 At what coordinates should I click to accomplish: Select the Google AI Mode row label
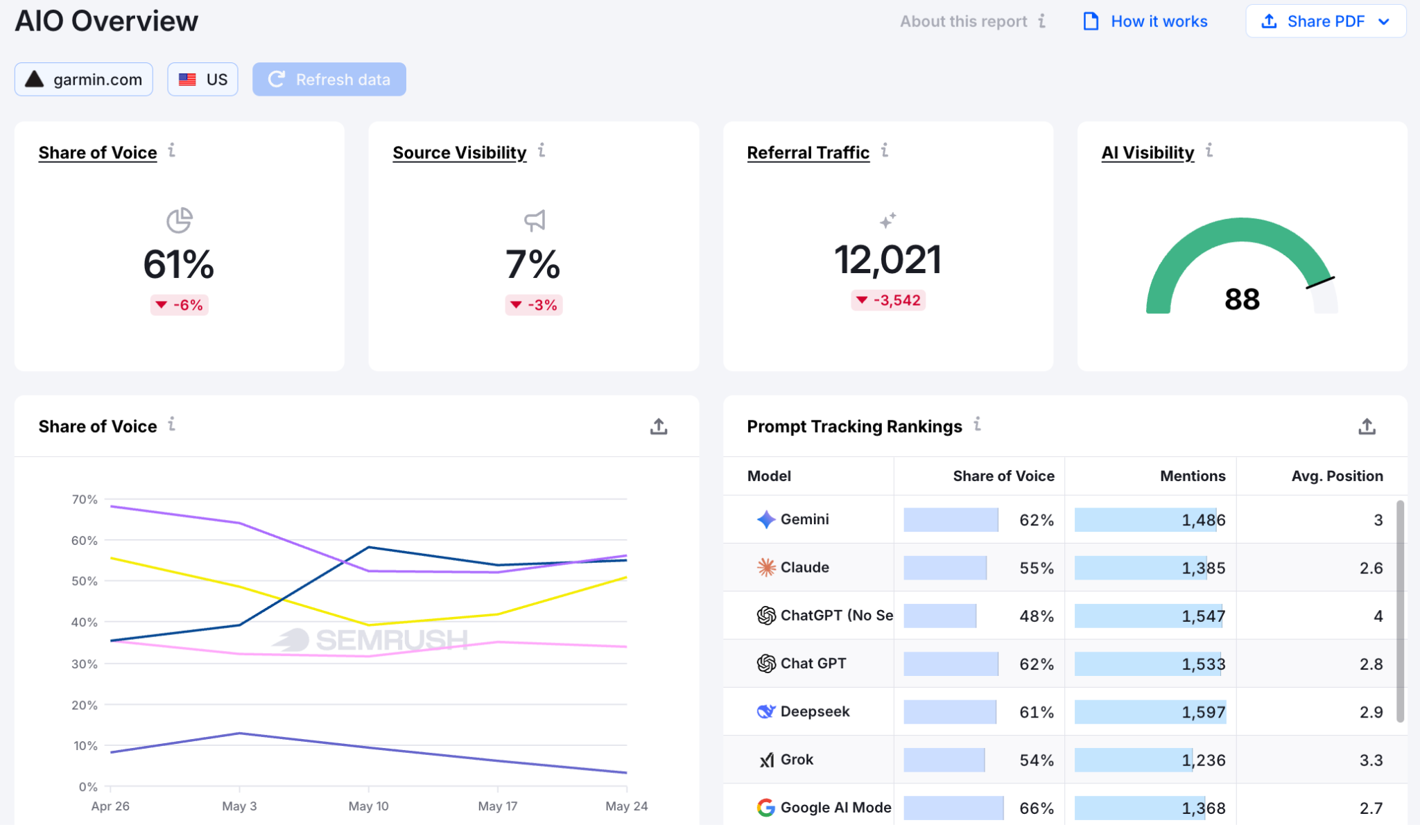835,808
